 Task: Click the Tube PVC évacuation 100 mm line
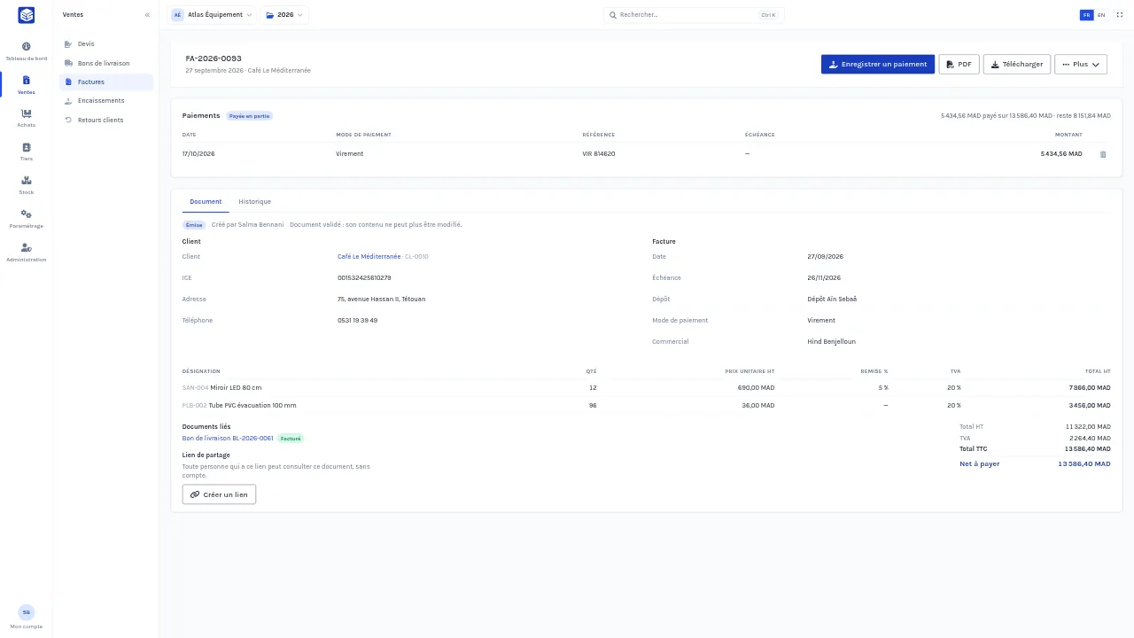[646, 406]
